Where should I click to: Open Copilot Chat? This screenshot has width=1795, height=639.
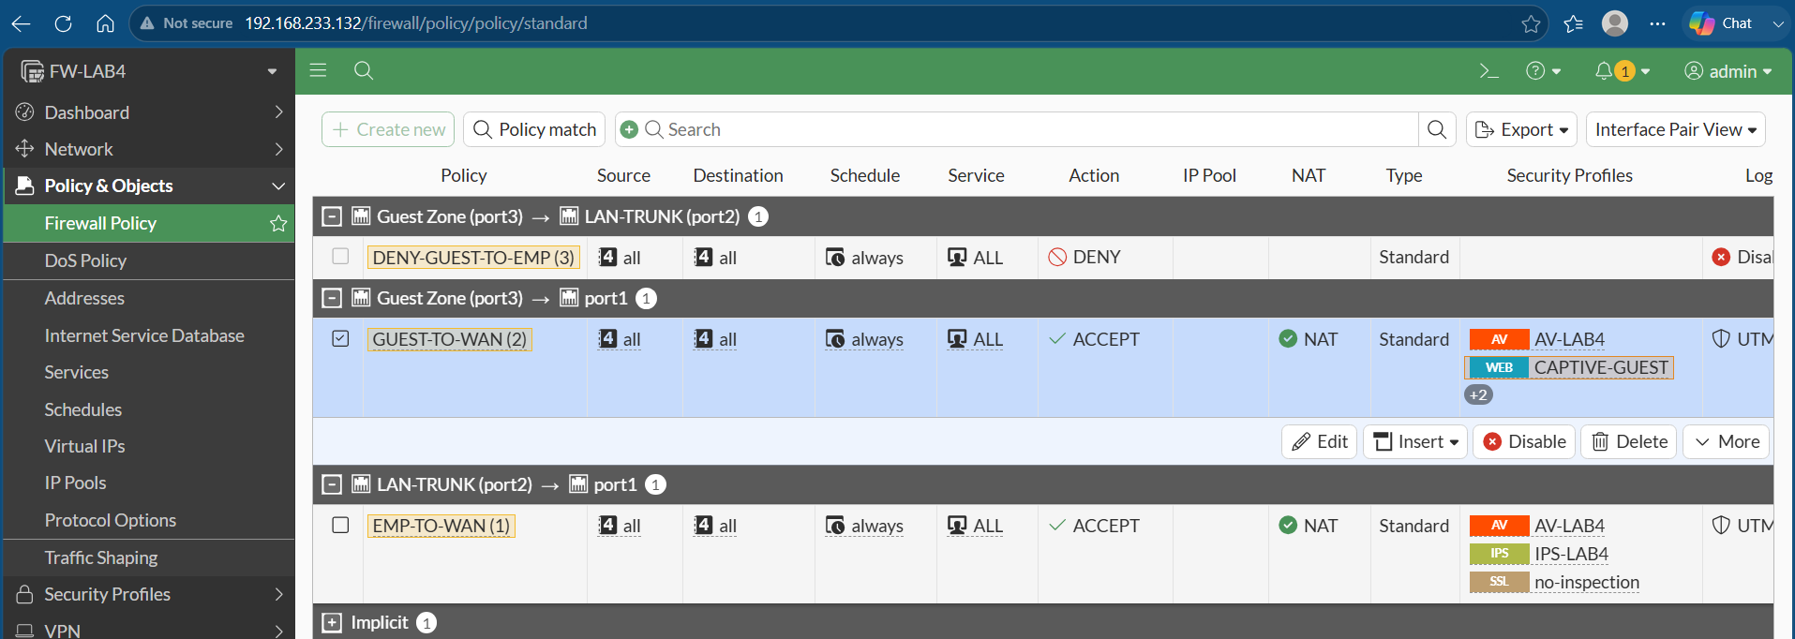pos(1722,23)
